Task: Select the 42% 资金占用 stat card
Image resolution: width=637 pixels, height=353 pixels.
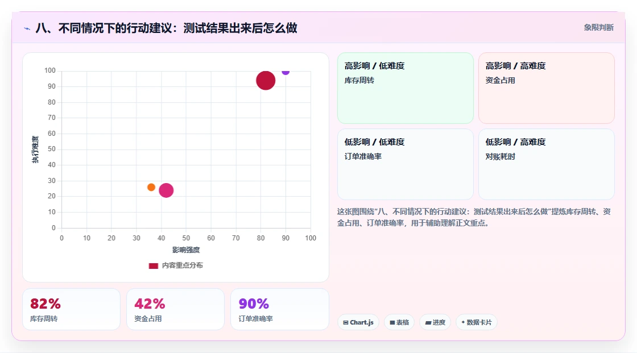Action: [176, 309]
